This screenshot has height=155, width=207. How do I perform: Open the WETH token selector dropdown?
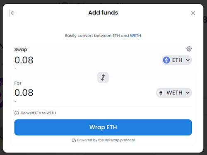click(174, 93)
